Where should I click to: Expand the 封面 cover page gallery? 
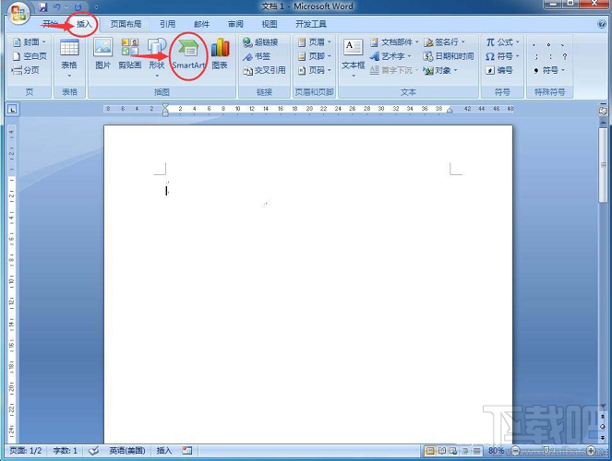pos(30,42)
